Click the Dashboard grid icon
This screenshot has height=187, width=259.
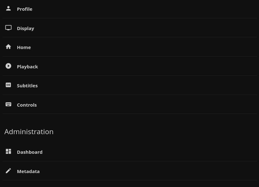point(9,152)
